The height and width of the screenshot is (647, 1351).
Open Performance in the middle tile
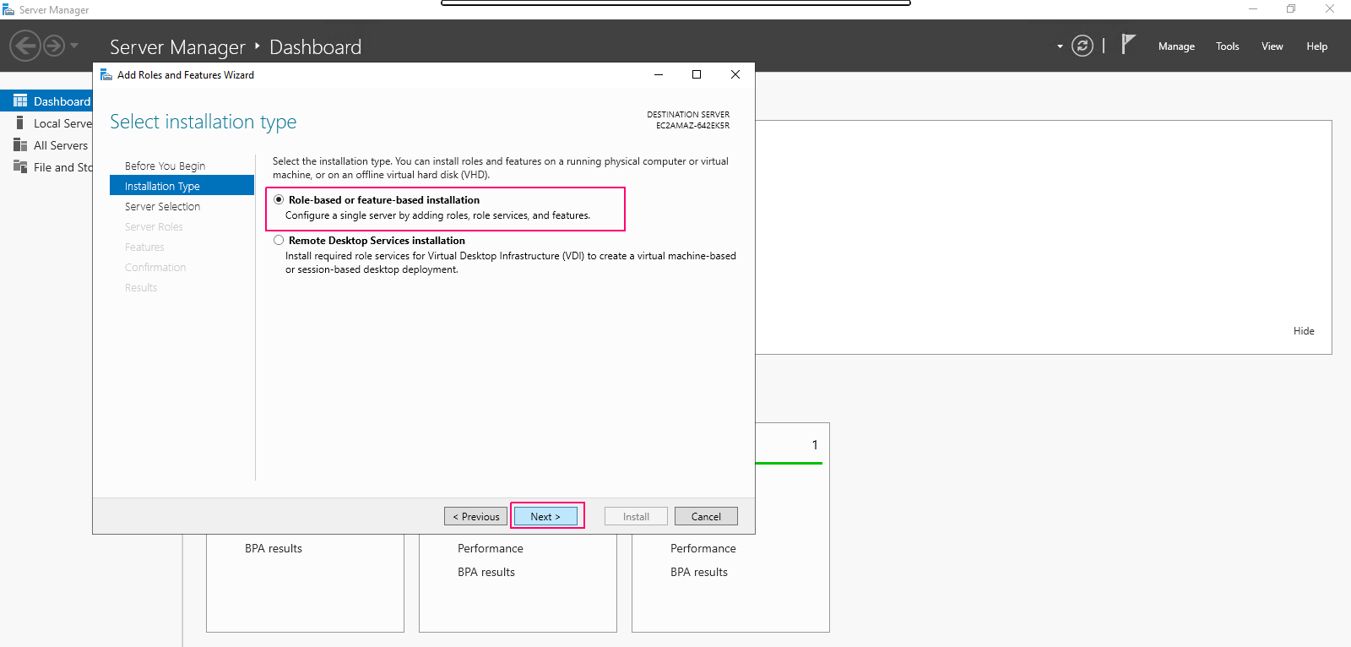491,549
